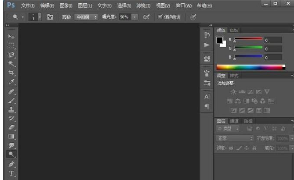Toggle airbrush mode in options bar
Image resolution: width=294 pixels, height=180 pixels.
146,17
